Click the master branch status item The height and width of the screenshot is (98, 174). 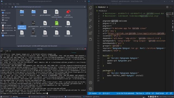pos(93,93)
